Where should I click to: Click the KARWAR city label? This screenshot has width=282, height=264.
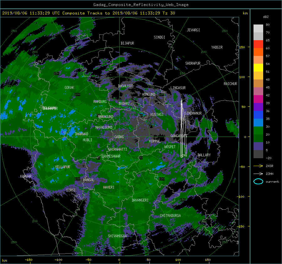pos(26,176)
